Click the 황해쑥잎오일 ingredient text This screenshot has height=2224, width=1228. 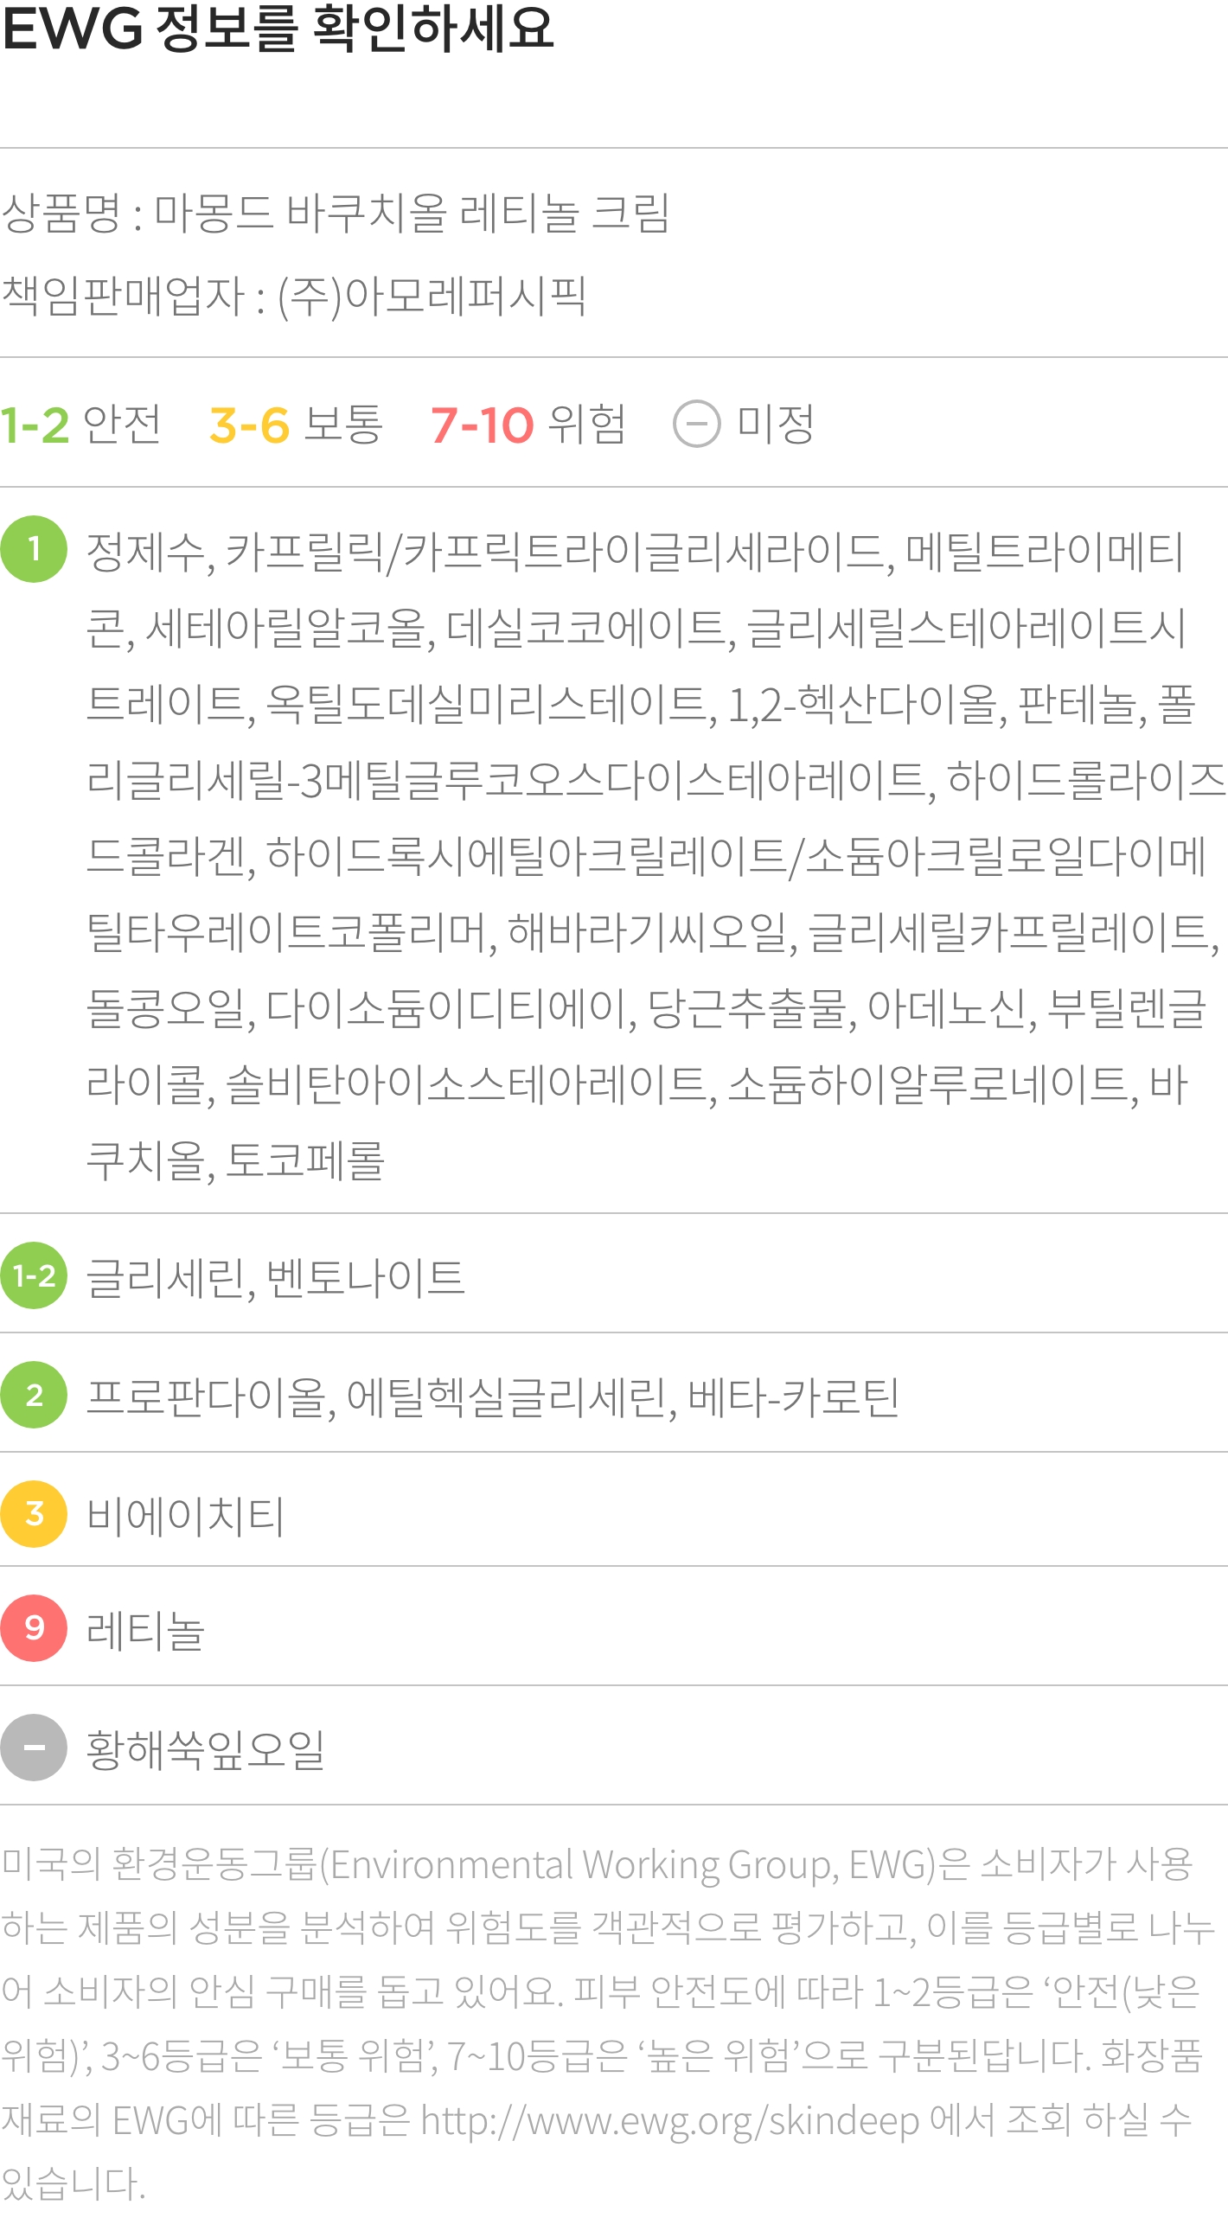tap(206, 1749)
